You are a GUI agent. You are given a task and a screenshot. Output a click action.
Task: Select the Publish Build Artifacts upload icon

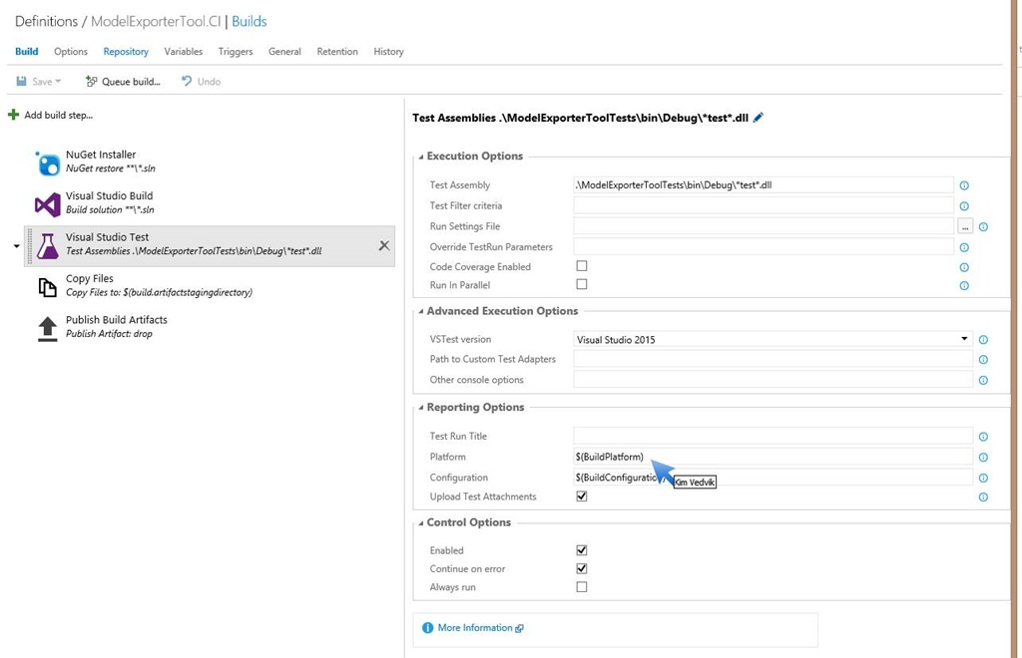[48, 328]
